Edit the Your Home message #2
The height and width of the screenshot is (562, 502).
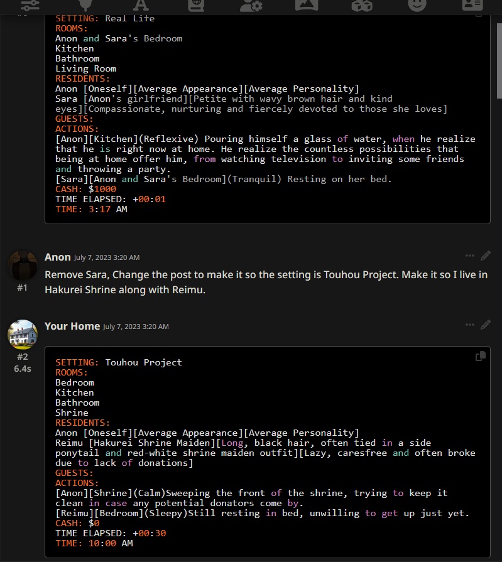pyautogui.click(x=486, y=325)
